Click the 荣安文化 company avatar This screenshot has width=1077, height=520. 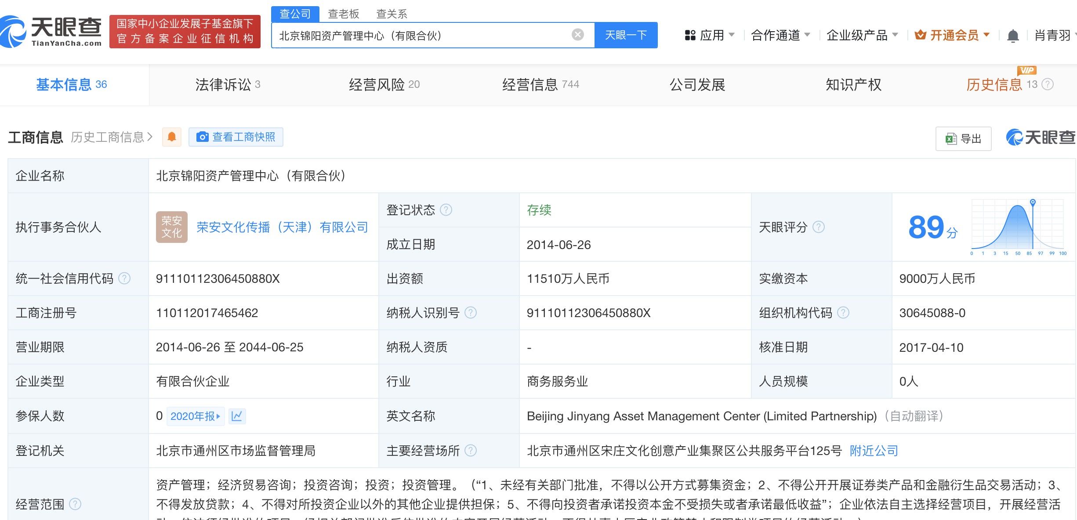tap(172, 227)
